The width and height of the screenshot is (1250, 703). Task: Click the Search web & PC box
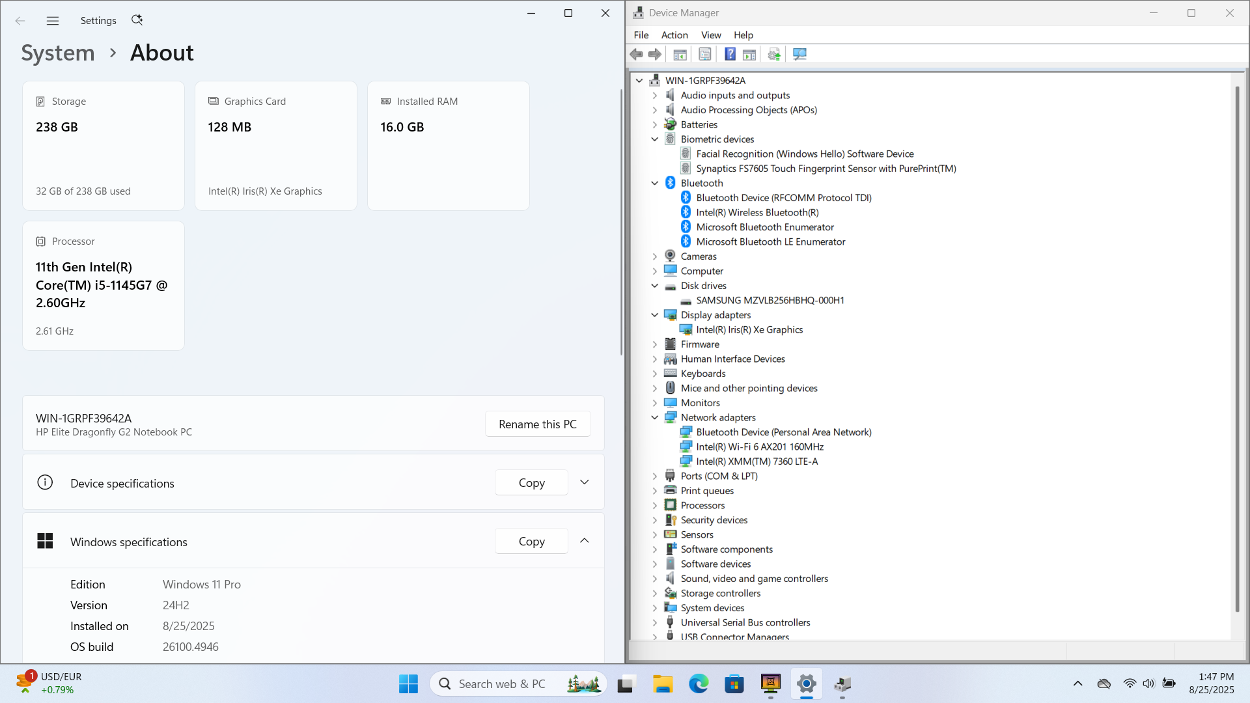(518, 684)
